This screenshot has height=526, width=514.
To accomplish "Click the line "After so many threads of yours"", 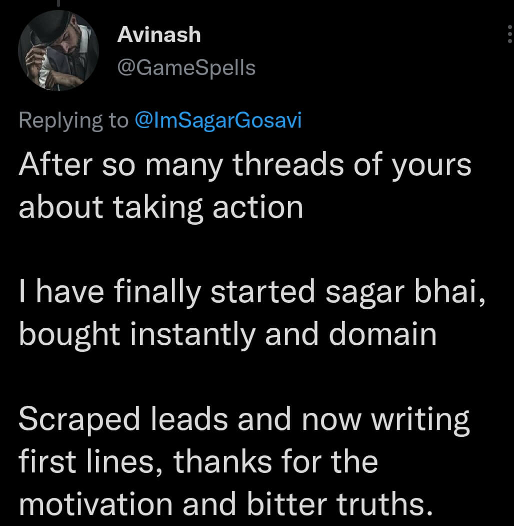I will 245,165.
